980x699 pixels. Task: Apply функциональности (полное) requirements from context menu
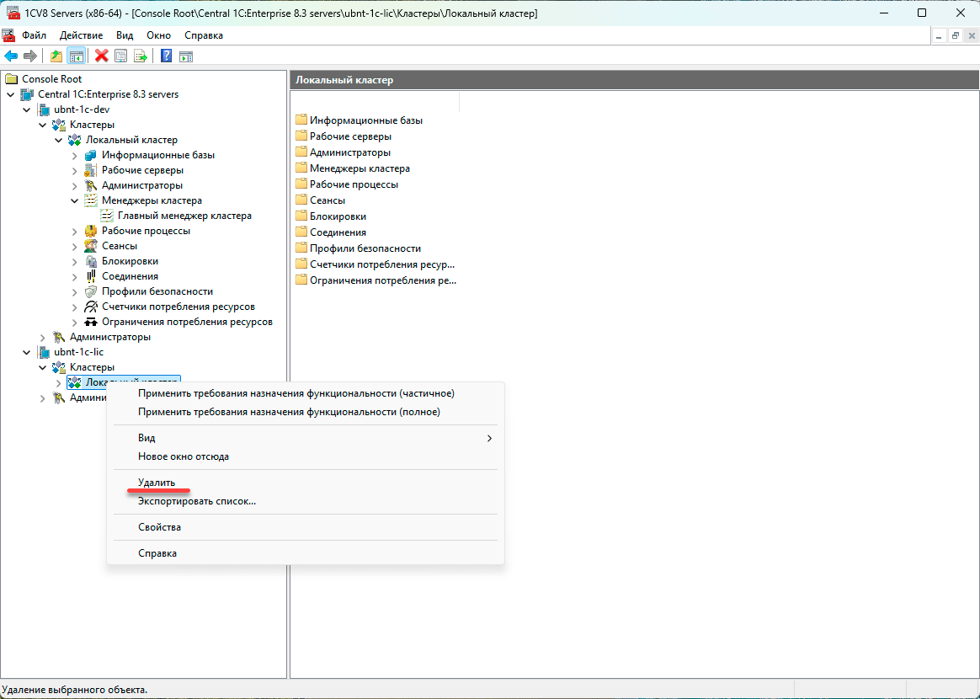[x=306, y=412]
